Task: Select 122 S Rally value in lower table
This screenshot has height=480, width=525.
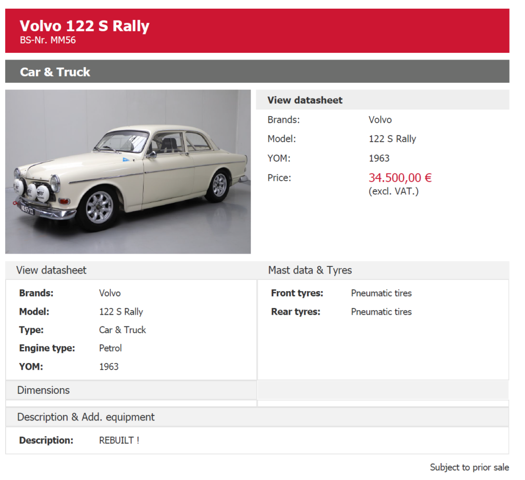Action: coord(121,312)
